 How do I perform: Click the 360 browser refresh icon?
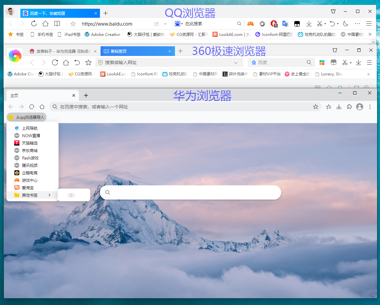(55, 62)
